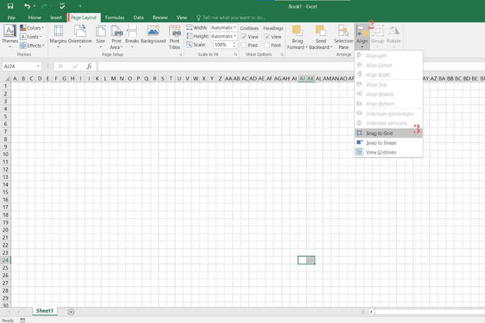Open Page Setup dialog launcher
Screen dimensions: 485x323
tap(181, 55)
